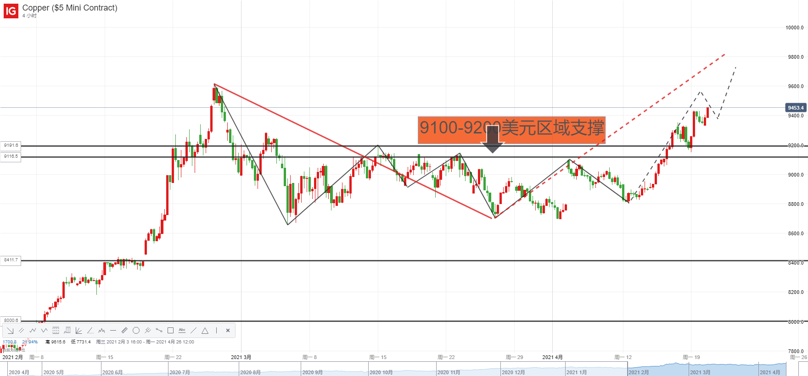
Task: Click the 4小时 timeframe label
Action: click(x=29, y=16)
